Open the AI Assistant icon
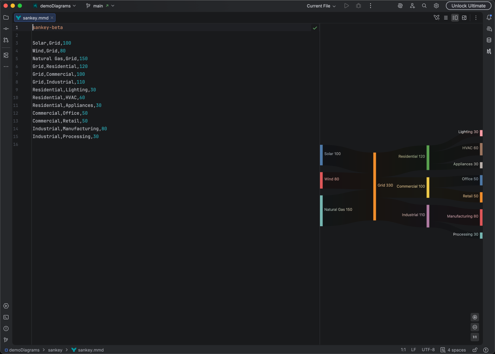Screen dimensions: 495x354 click(x=400, y=6)
